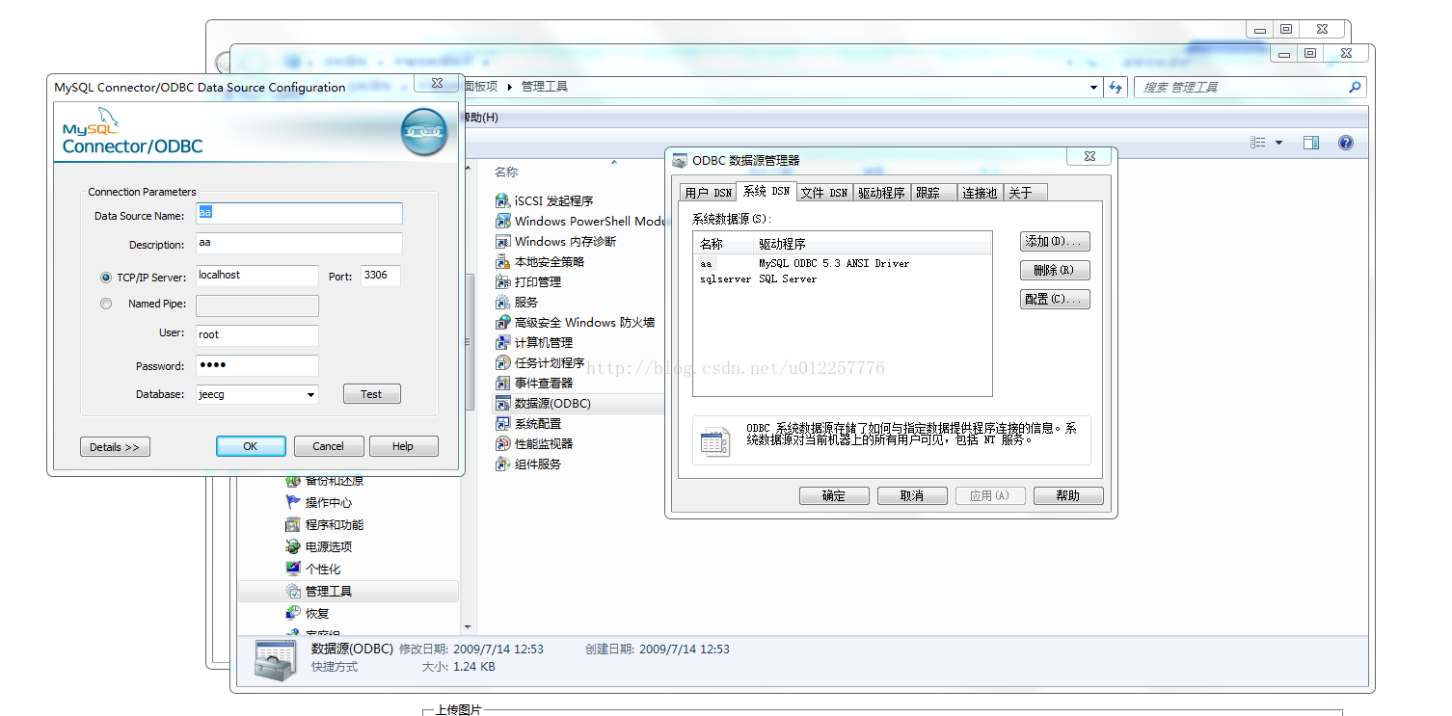Click Cancel in MySQL Connector dialog
Image resolution: width=1452 pixels, height=716 pixels.
328,446
